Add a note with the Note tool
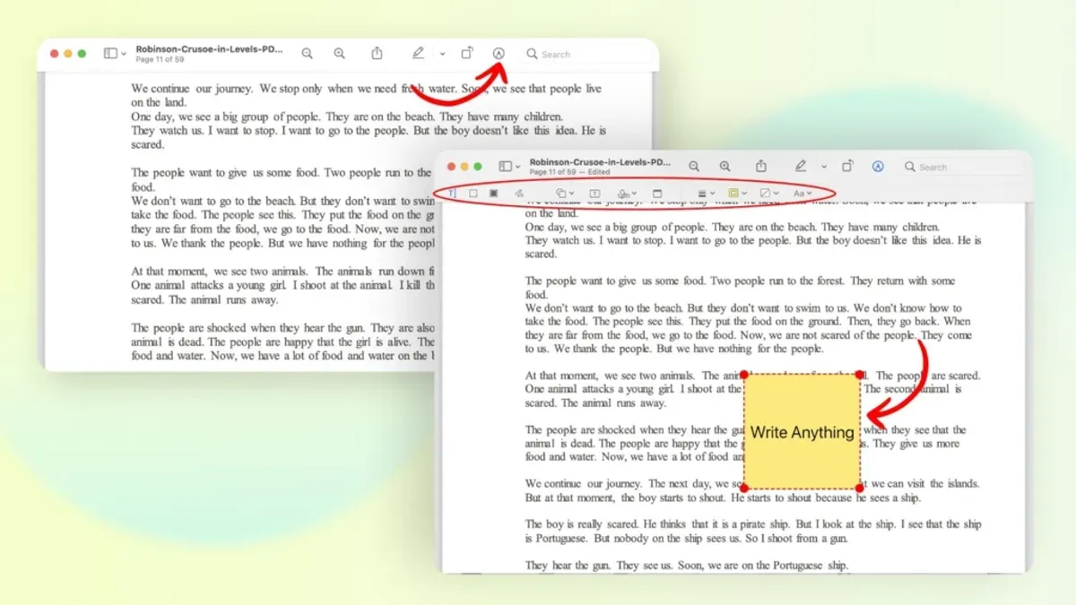This screenshot has height=605, width=1076. click(x=657, y=193)
